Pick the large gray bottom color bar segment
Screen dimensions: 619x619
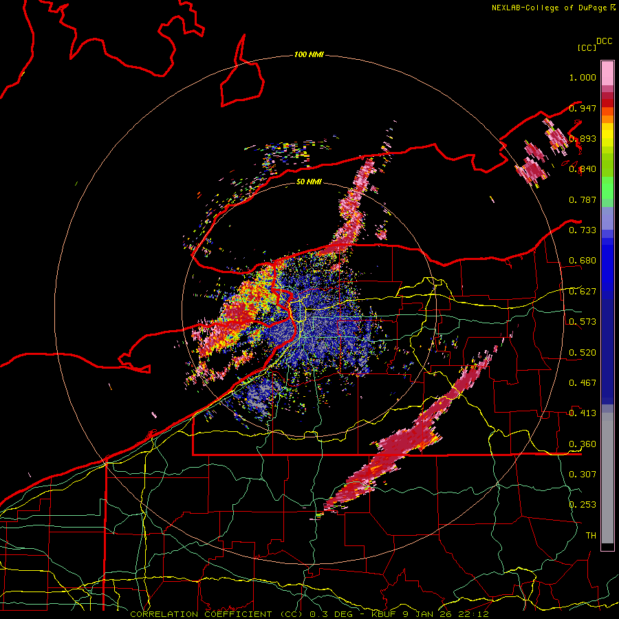point(607,478)
